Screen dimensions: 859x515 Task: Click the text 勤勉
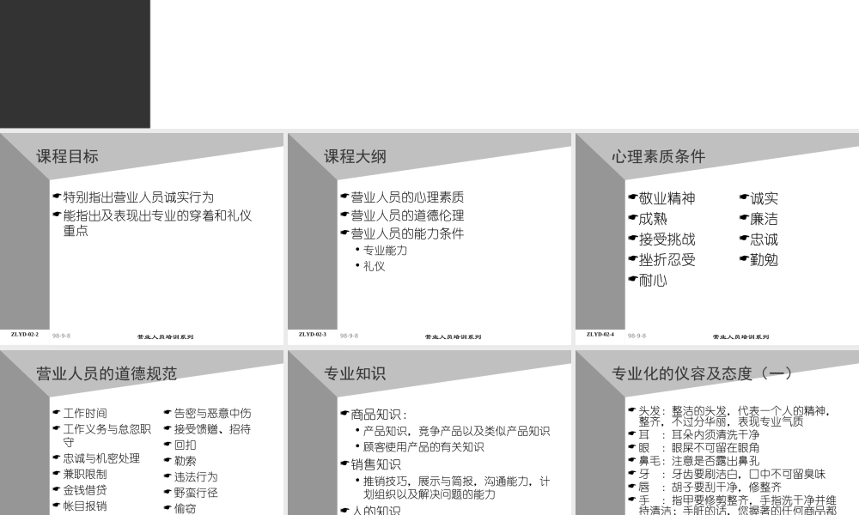[x=764, y=260]
